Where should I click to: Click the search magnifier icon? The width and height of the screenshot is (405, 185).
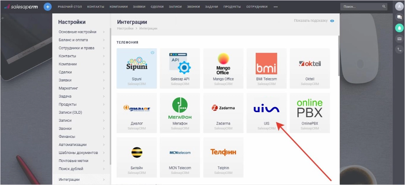(384, 7)
